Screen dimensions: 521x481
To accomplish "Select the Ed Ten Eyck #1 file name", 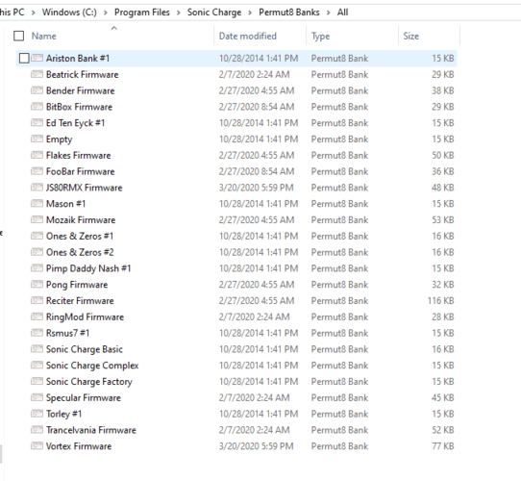I will (75, 123).
